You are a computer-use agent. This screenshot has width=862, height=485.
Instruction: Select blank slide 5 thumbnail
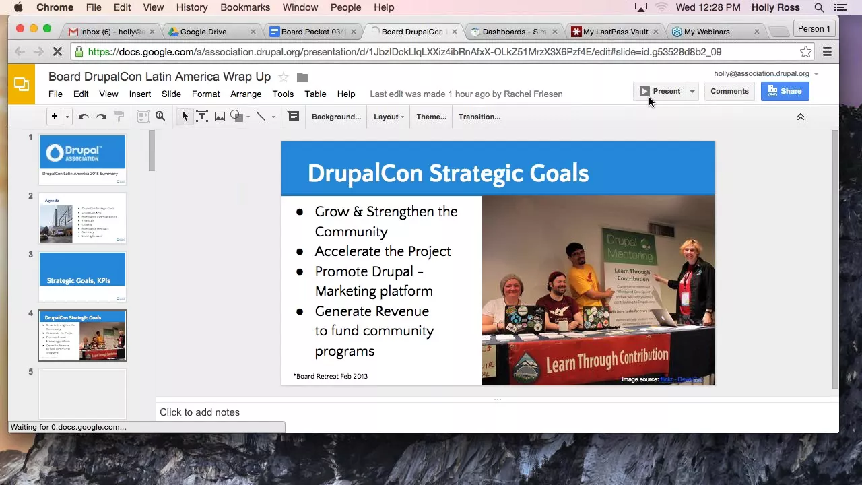(x=82, y=394)
